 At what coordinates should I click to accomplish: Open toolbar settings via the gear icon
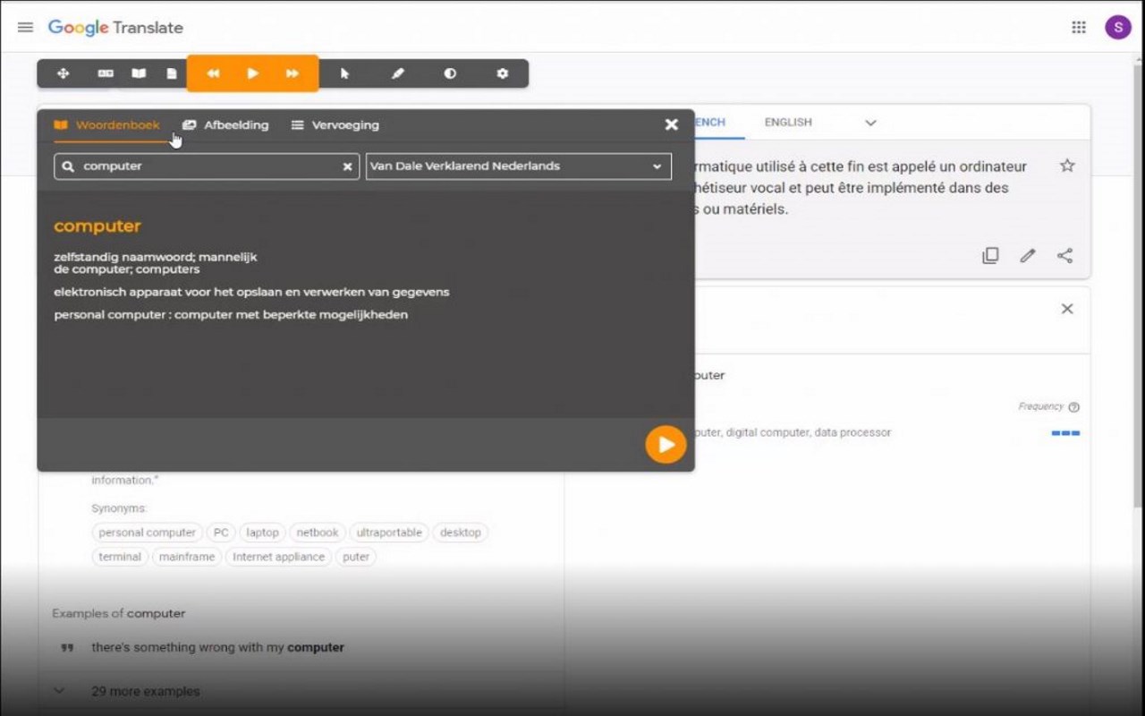pos(503,73)
